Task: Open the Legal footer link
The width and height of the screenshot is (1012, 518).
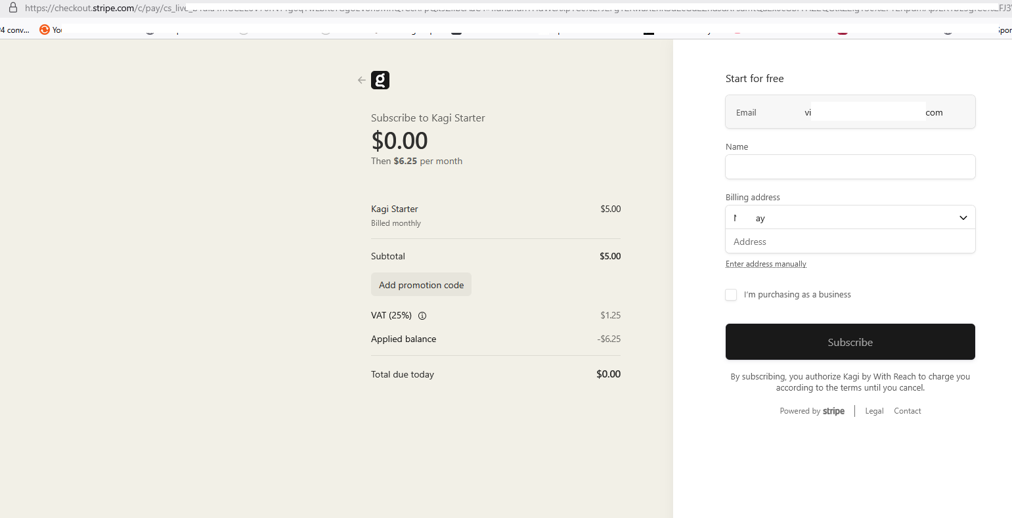Action: click(x=874, y=411)
